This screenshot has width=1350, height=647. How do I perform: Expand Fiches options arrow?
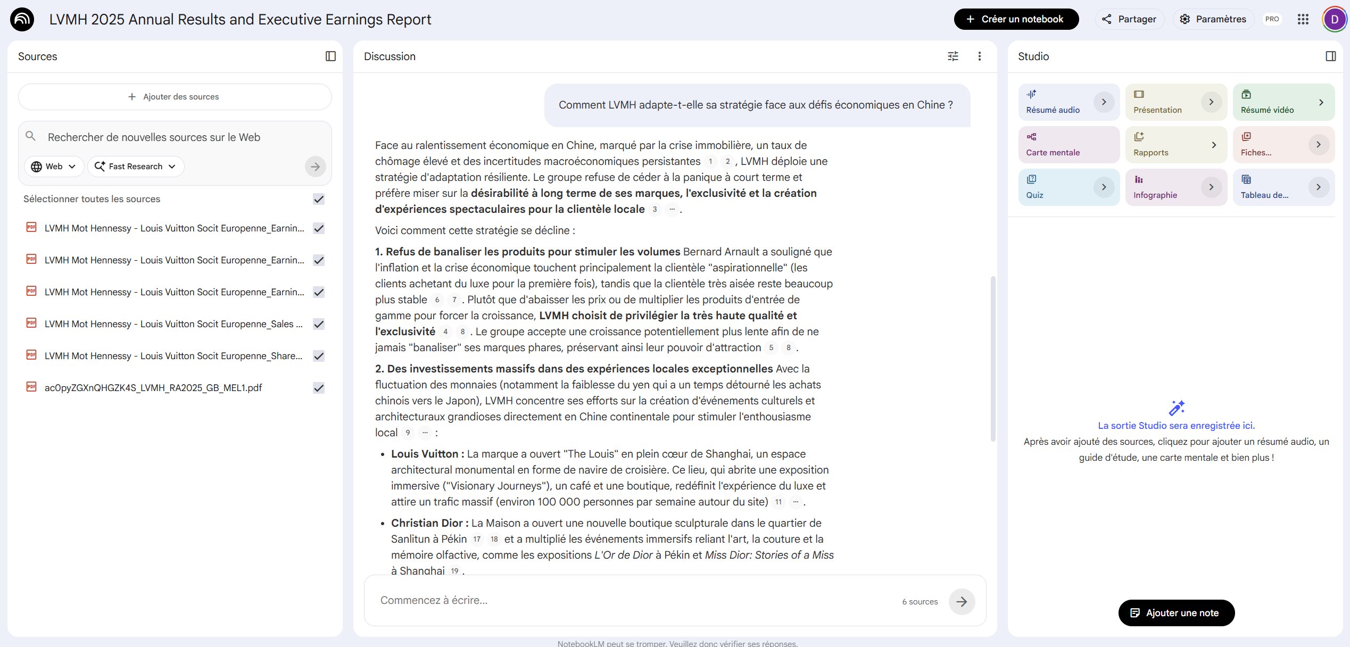click(x=1318, y=144)
